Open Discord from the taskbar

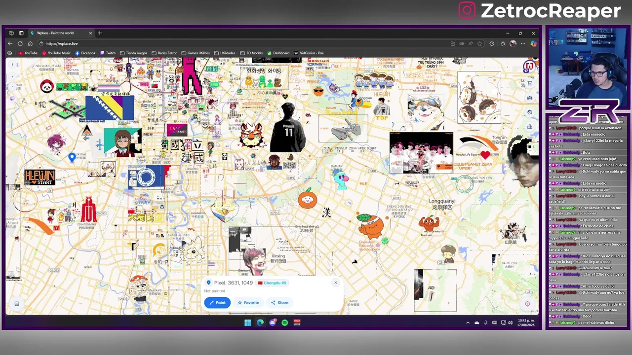[273, 322]
